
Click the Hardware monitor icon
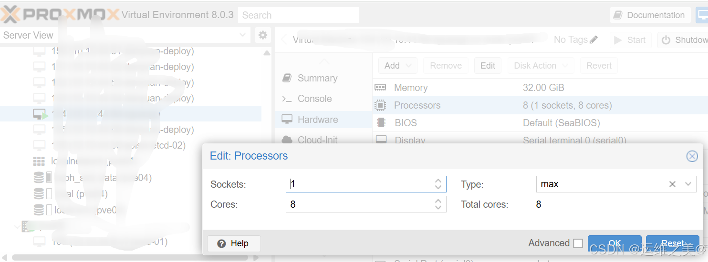287,120
